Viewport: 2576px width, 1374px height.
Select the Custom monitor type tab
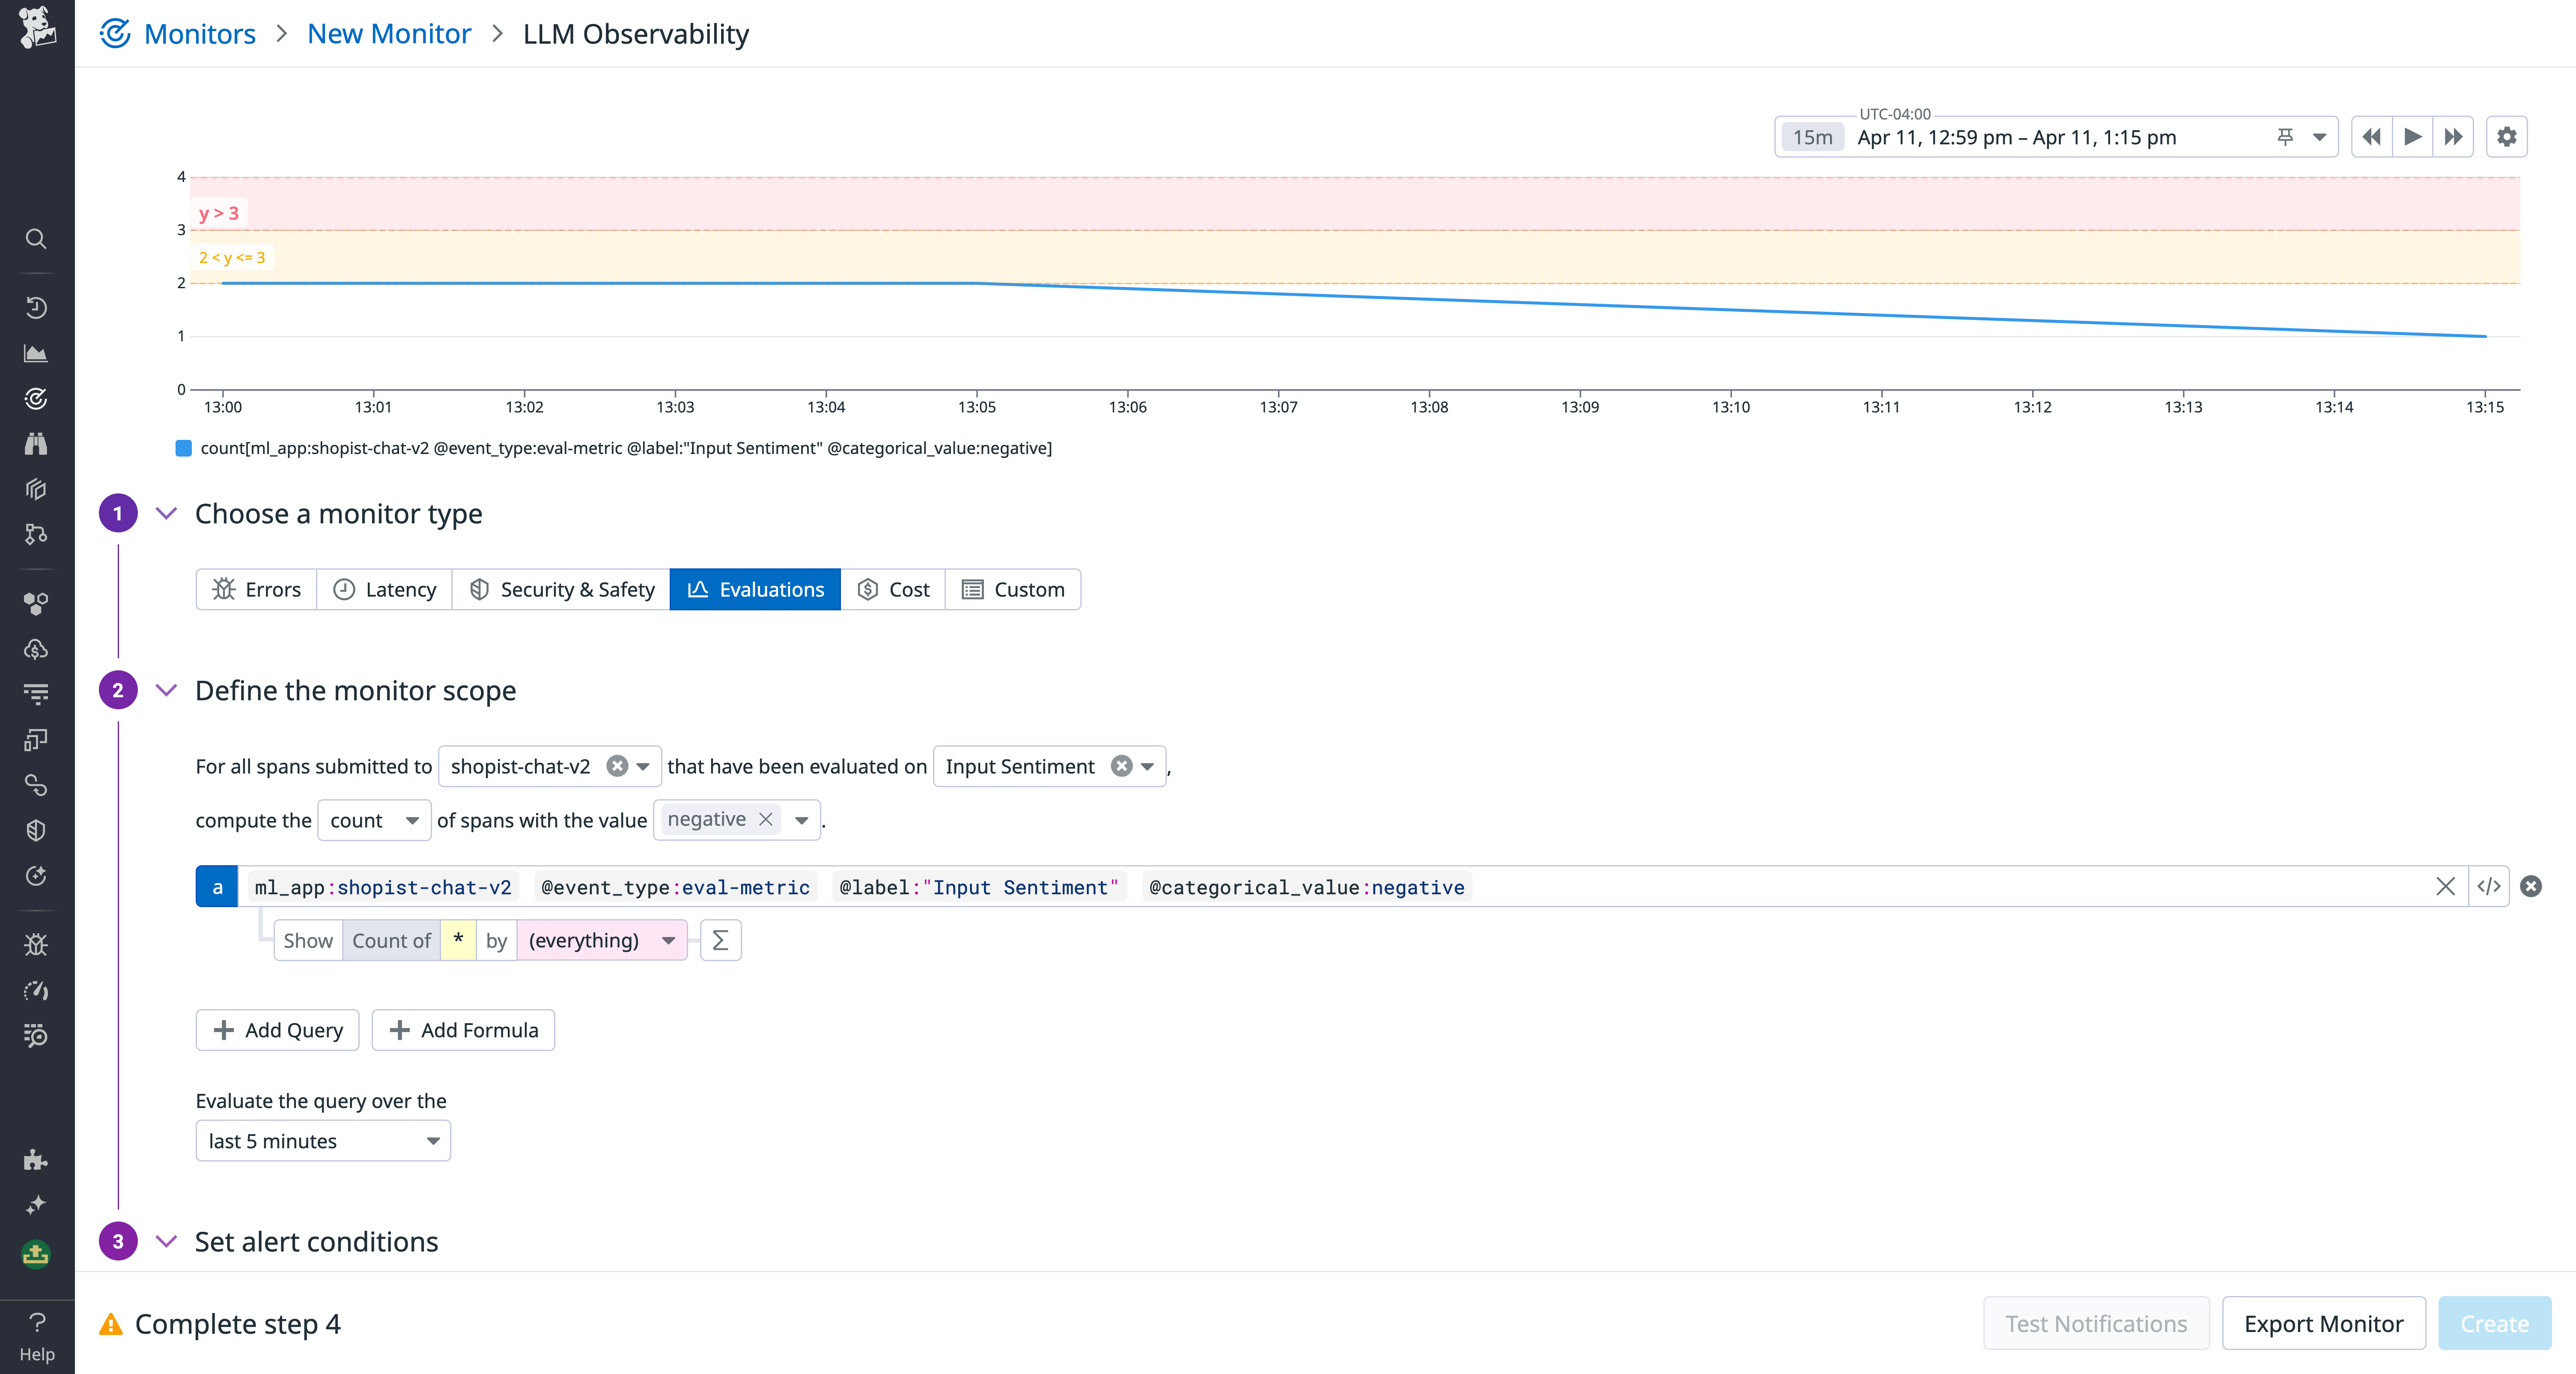(1013, 589)
